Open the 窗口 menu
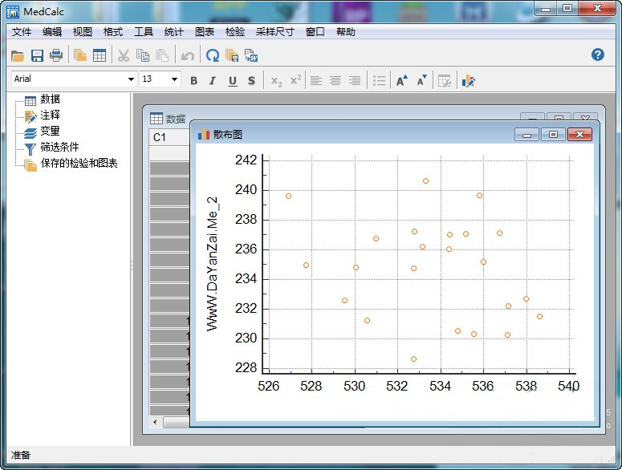The image size is (622, 470). coord(315,32)
